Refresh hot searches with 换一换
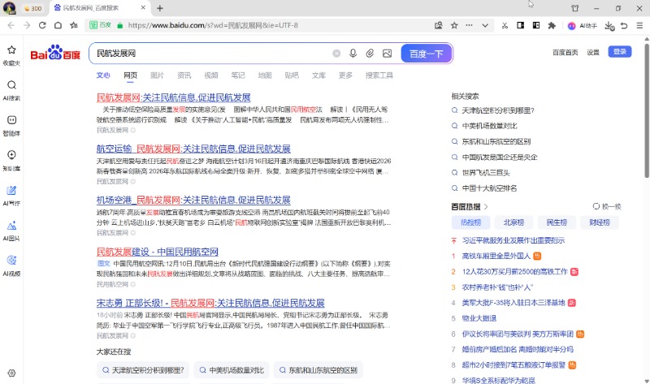The width and height of the screenshot is (650, 384). [607, 207]
